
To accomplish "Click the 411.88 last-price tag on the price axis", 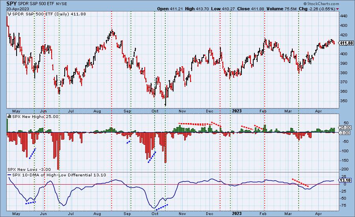I will tap(346, 43).
